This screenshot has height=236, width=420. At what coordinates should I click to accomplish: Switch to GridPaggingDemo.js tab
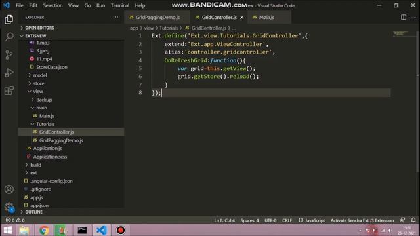pyautogui.click(x=157, y=18)
